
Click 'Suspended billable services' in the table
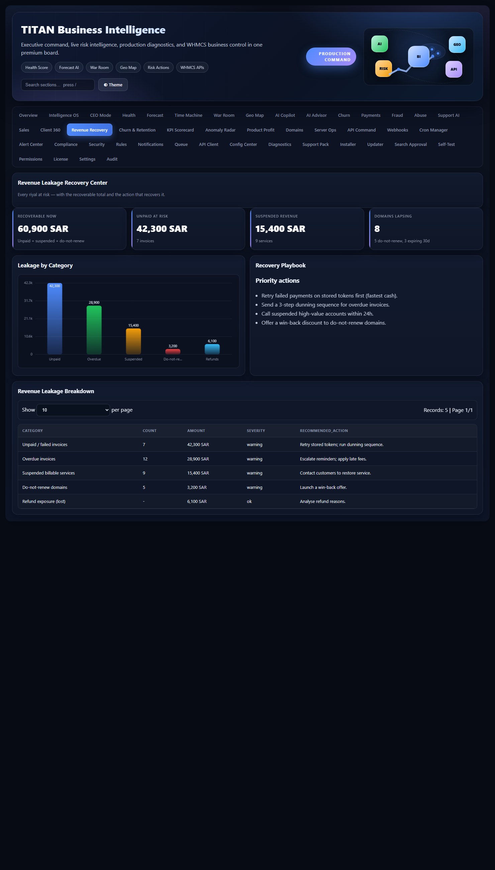[48, 473]
